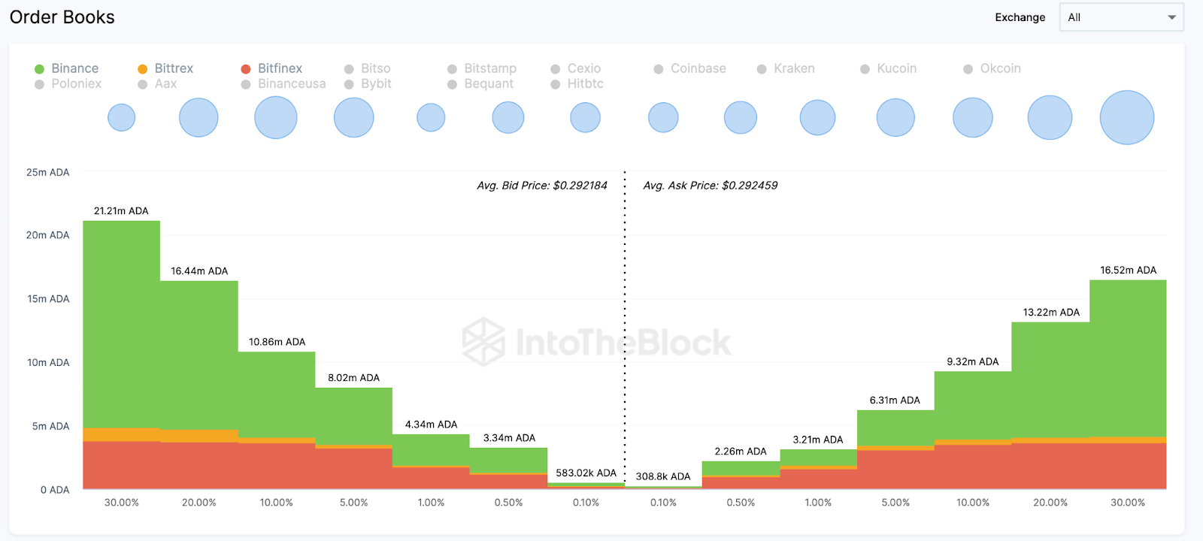Click the gray dot next to Okcoin

click(x=968, y=69)
